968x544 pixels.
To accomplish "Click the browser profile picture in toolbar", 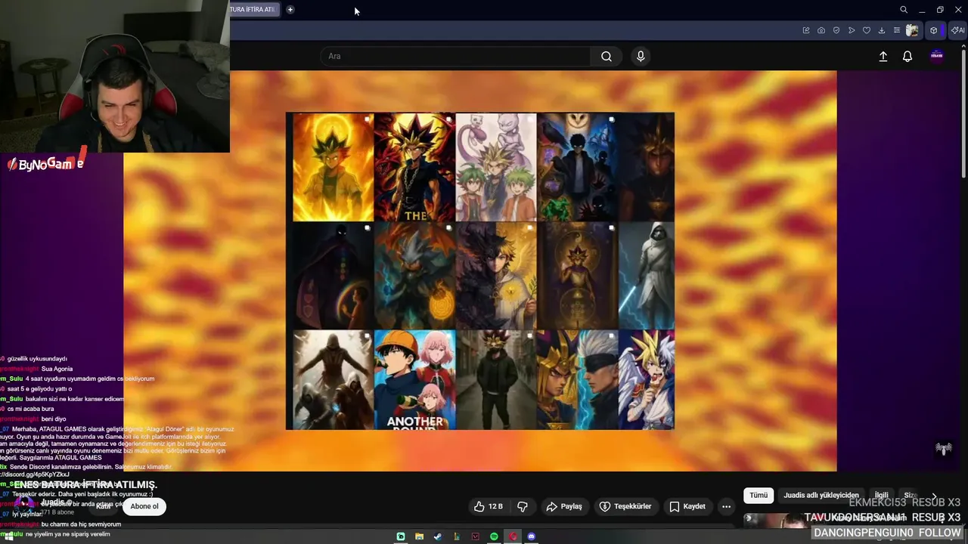I will pos(913,30).
